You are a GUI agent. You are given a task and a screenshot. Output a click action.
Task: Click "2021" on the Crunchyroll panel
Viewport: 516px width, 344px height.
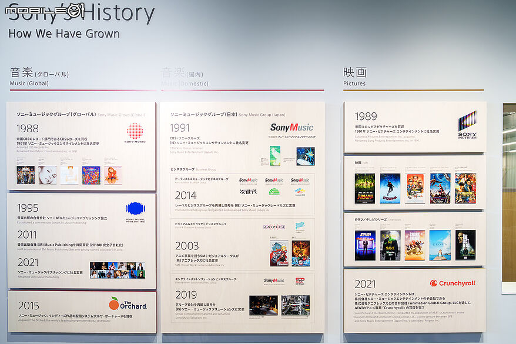coord(366,284)
